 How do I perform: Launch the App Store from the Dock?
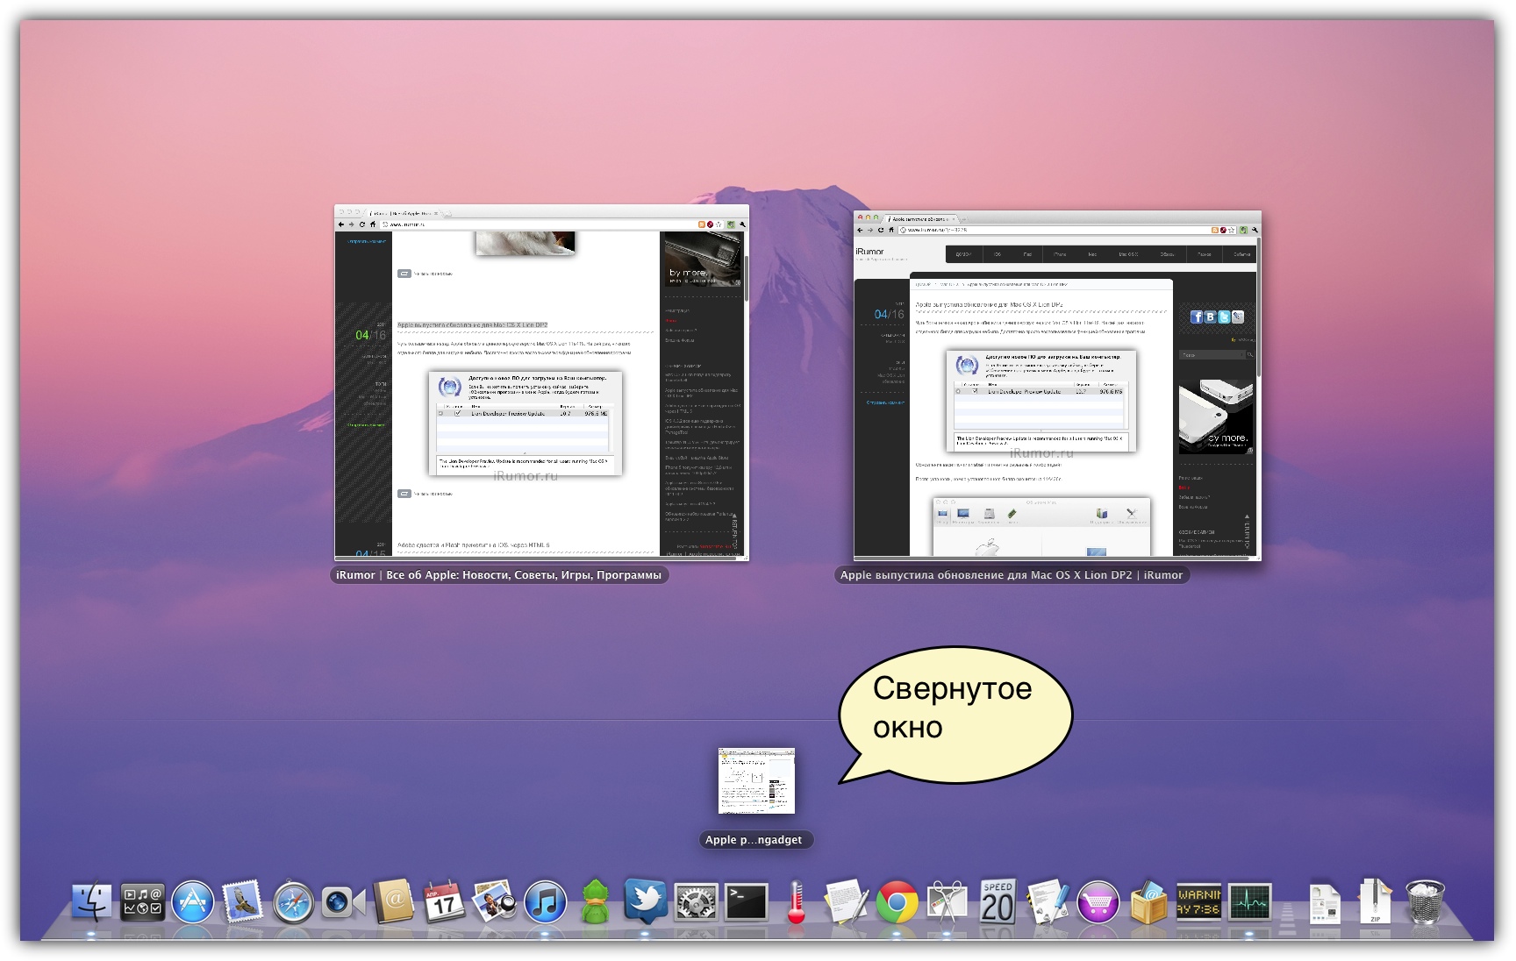[192, 902]
